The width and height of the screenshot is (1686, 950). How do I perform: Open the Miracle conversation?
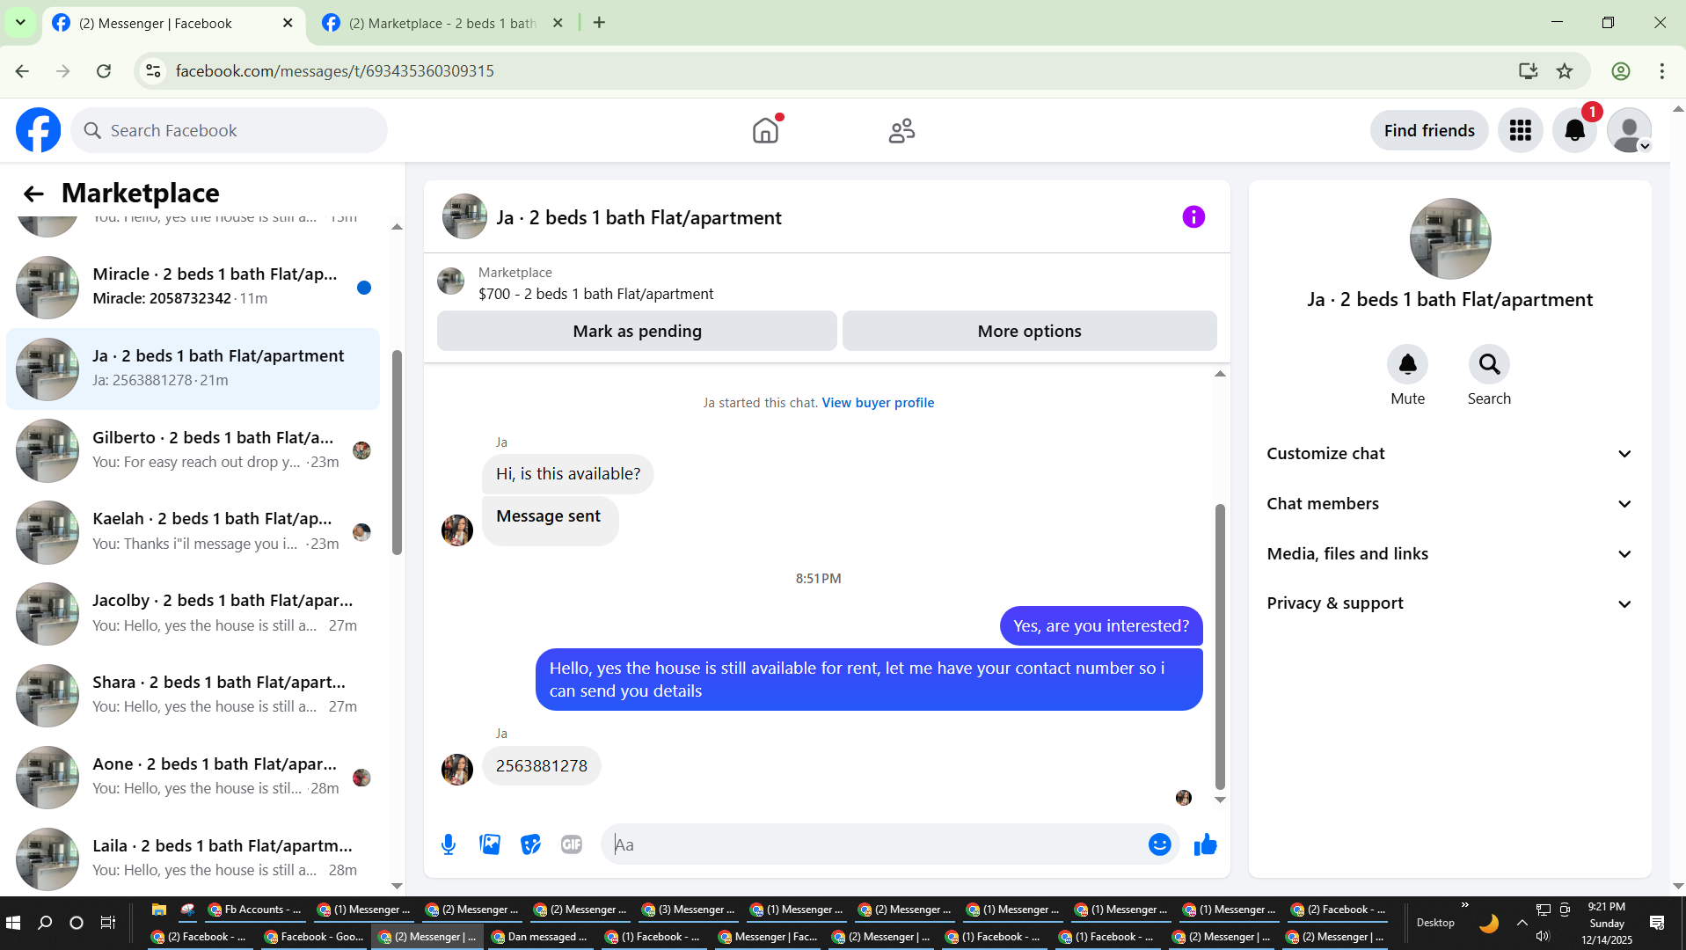point(193,287)
